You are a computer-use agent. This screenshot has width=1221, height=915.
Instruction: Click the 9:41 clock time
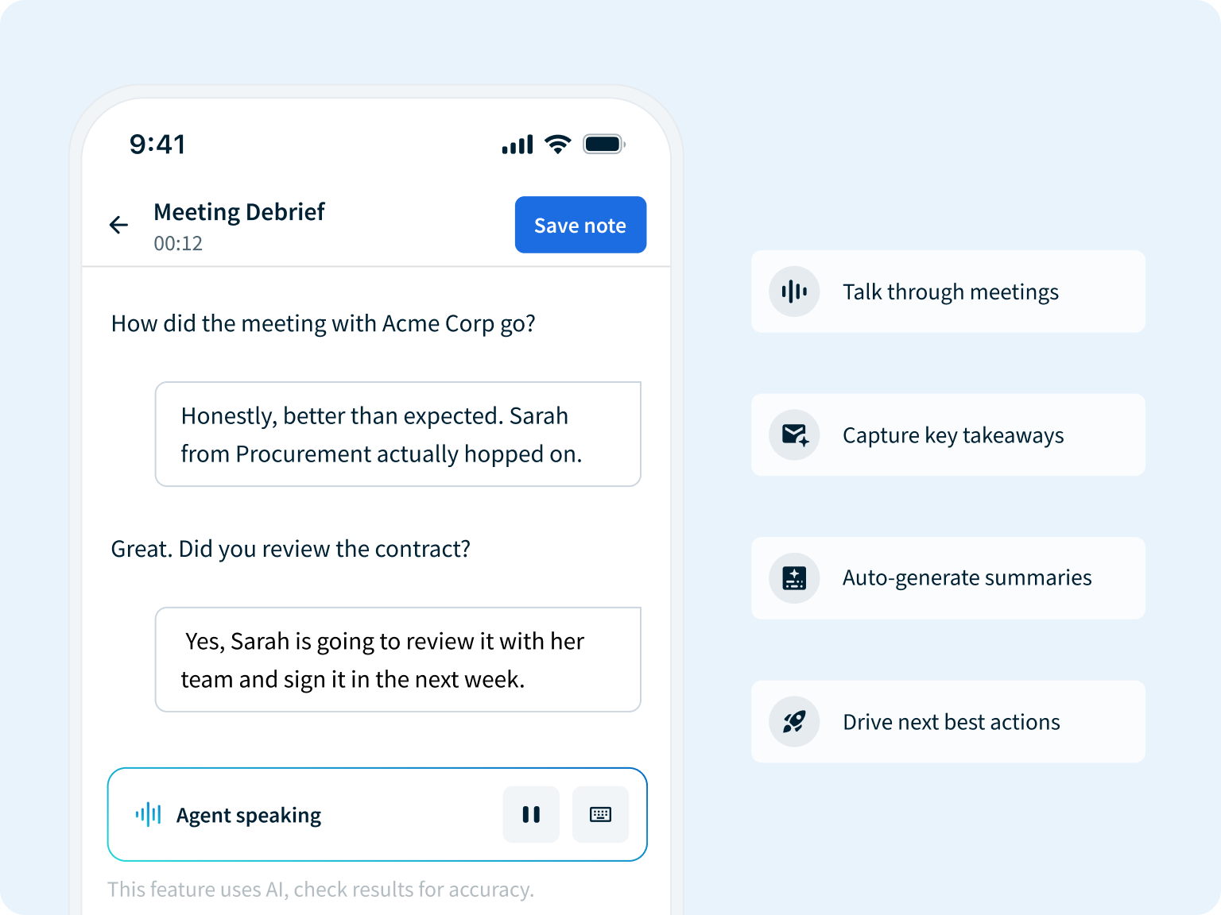(157, 144)
